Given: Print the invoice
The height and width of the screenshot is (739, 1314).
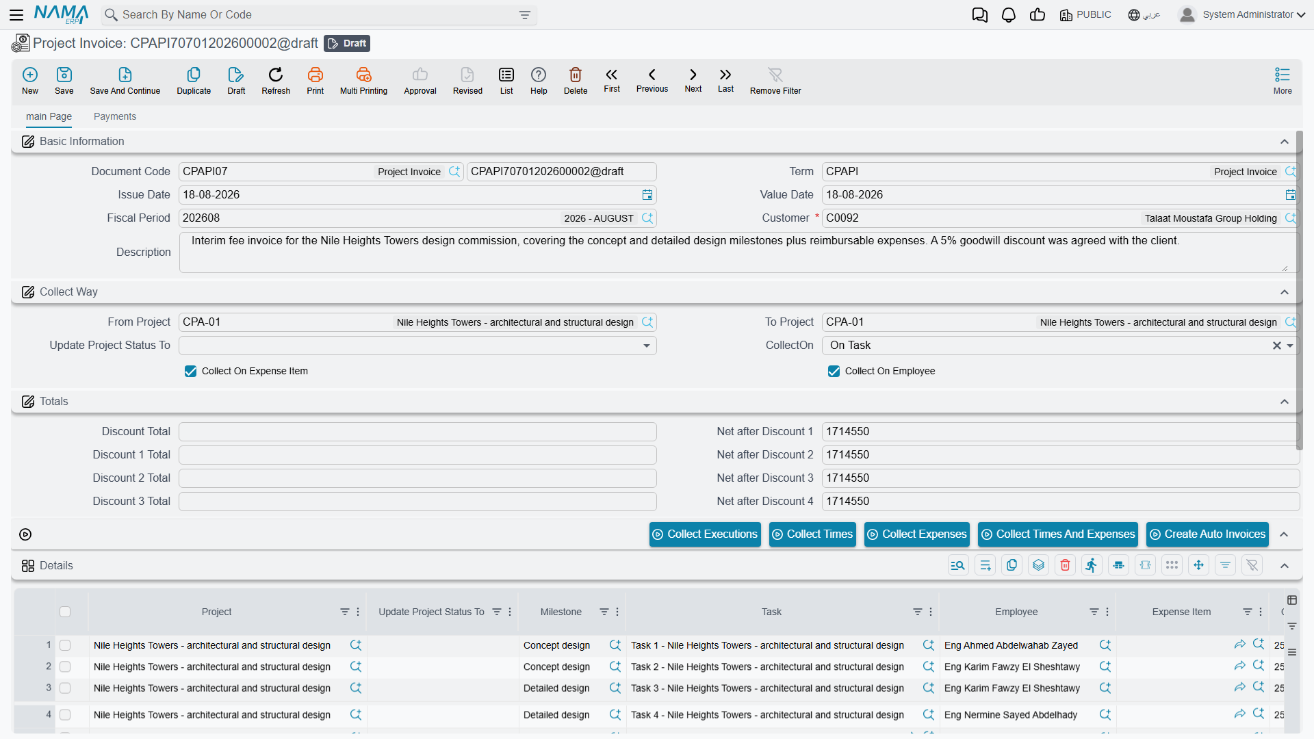Looking at the screenshot, I should 315,81.
